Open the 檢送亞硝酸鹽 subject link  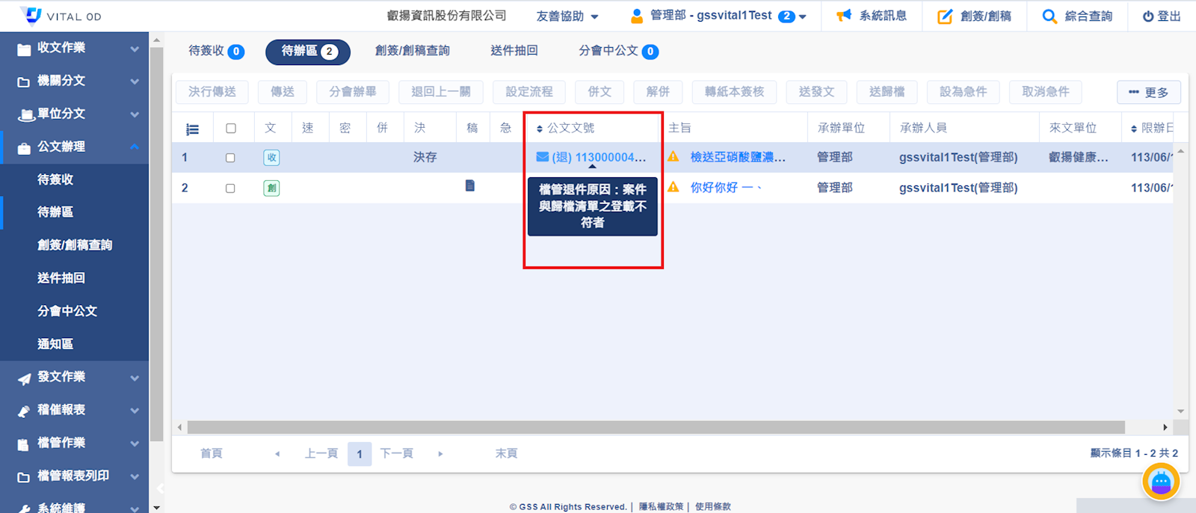pos(737,157)
